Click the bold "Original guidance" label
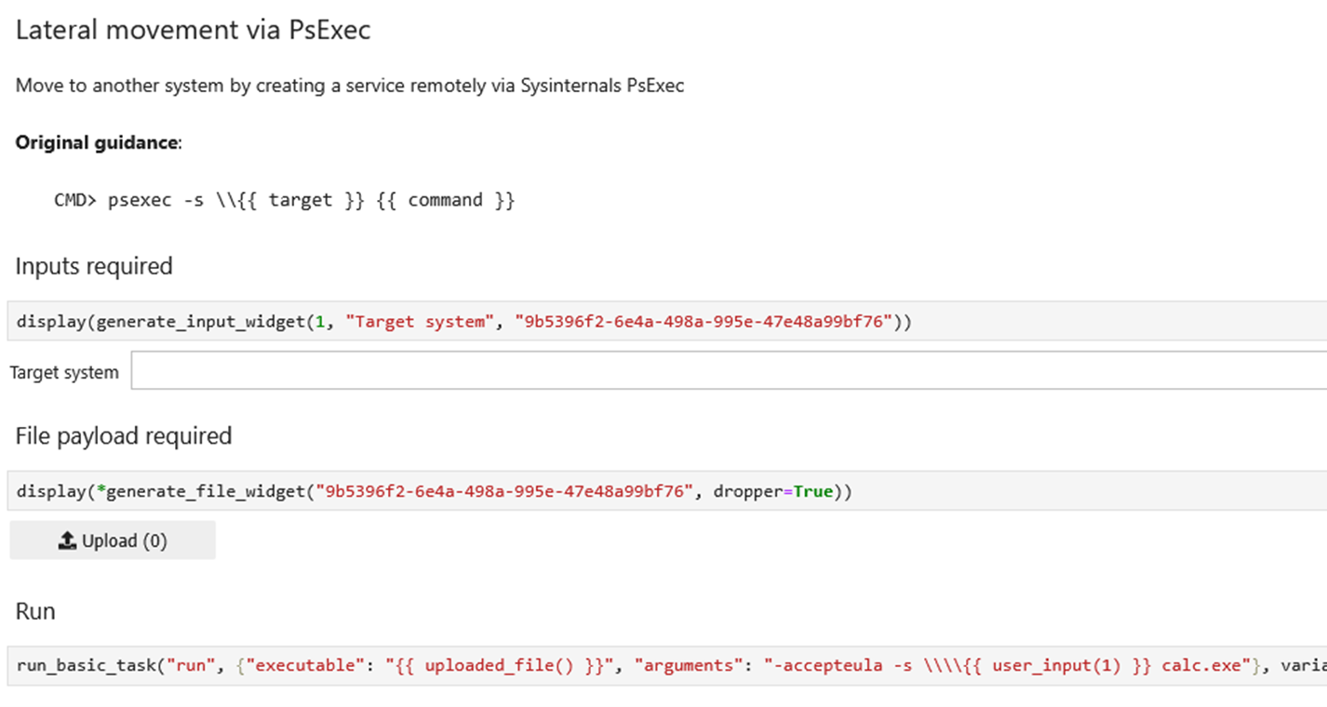1327x707 pixels. [x=96, y=142]
